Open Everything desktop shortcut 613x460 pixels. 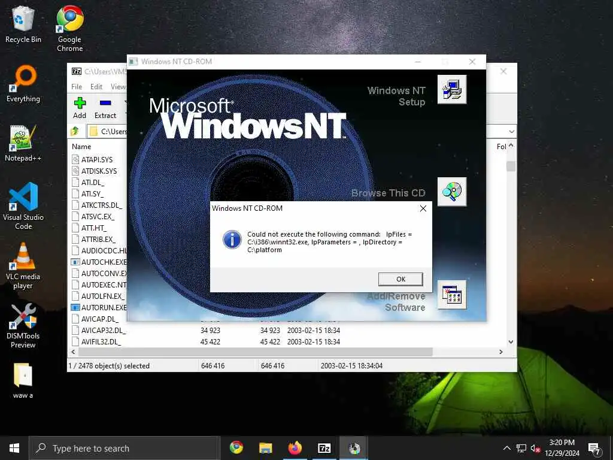[23, 84]
